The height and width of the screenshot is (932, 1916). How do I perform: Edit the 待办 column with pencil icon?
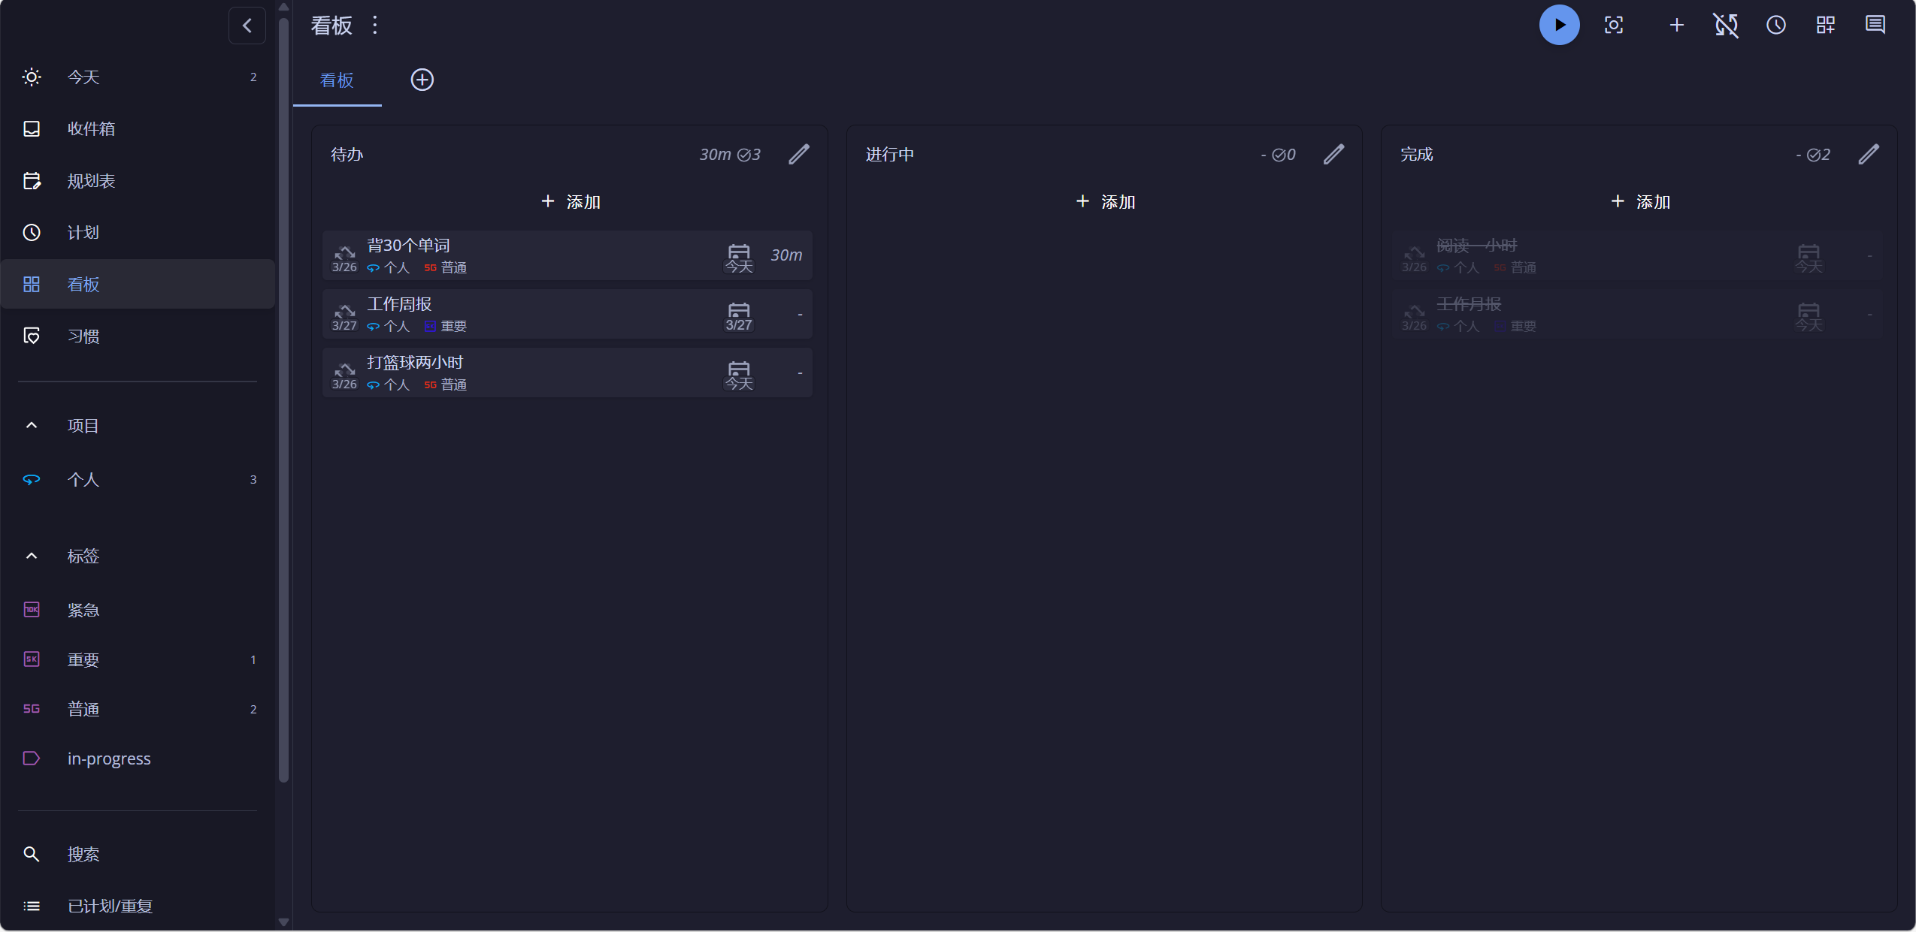pyautogui.click(x=799, y=154)
